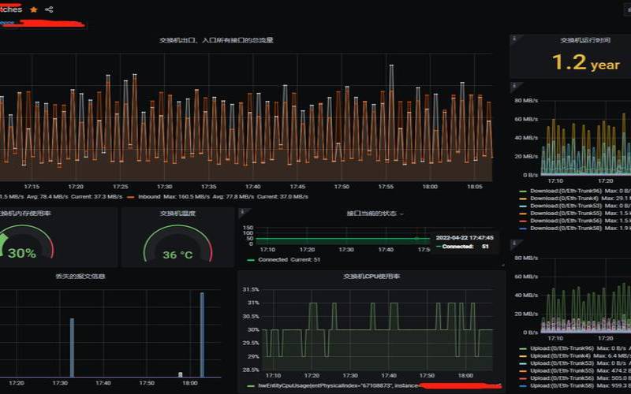Screen dimensions: 631x394
Task: Click 31.5% axis label on CPU chart
Action: [251, 289]
